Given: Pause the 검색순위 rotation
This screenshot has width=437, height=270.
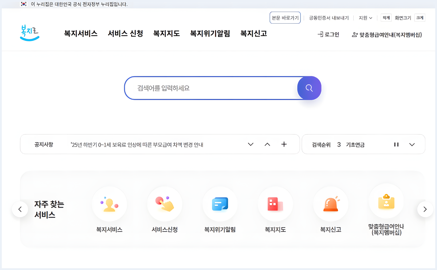Looking at the screenshot, I should (396, 144).
